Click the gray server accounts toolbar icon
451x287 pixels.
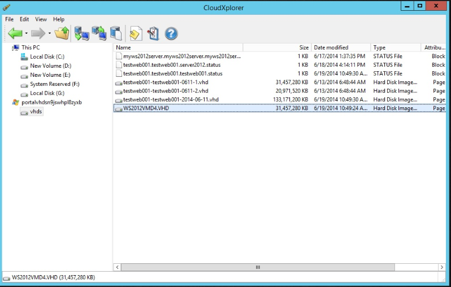(115, 33)
